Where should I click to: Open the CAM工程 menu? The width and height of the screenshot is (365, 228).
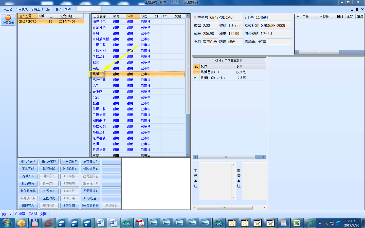7,9
